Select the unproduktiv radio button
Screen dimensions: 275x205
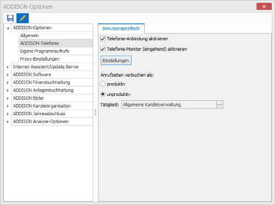click(103, 94)
